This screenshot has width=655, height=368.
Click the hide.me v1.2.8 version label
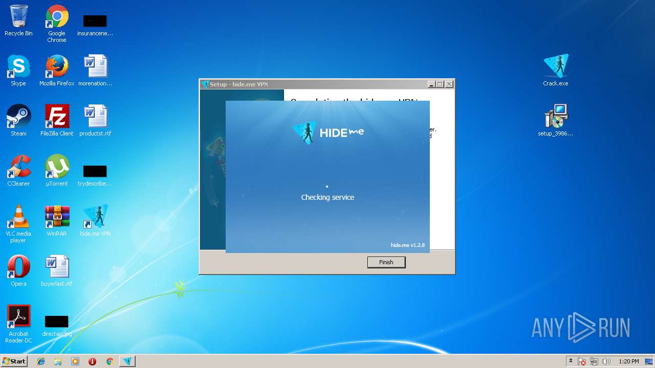(408, 245)
